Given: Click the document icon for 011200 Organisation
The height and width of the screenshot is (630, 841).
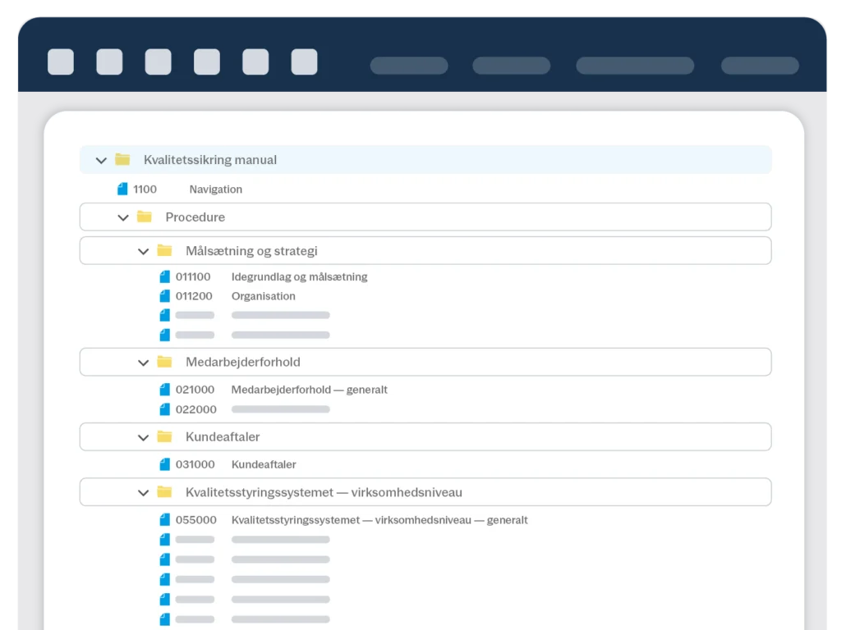Looking at the screenshot, I should pyautogui.click(x=165, y=296).
